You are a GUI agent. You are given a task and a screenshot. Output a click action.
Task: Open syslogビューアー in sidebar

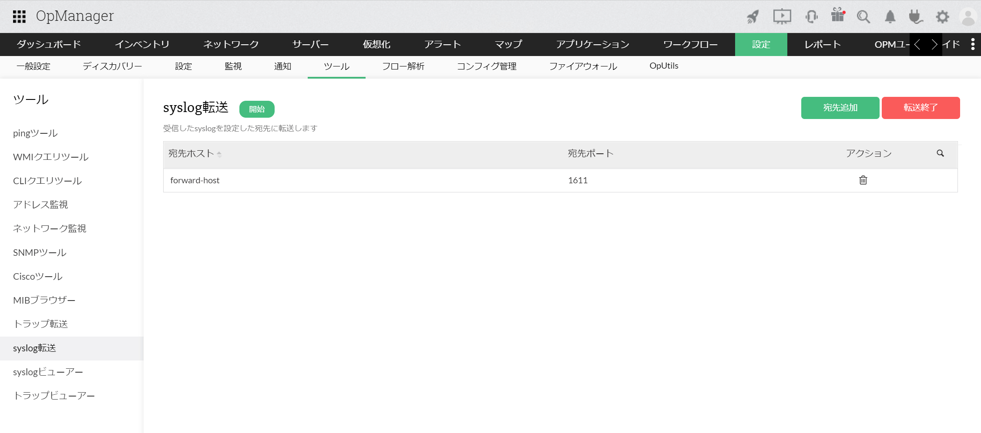pyautogui.click(x=48, y=372)
